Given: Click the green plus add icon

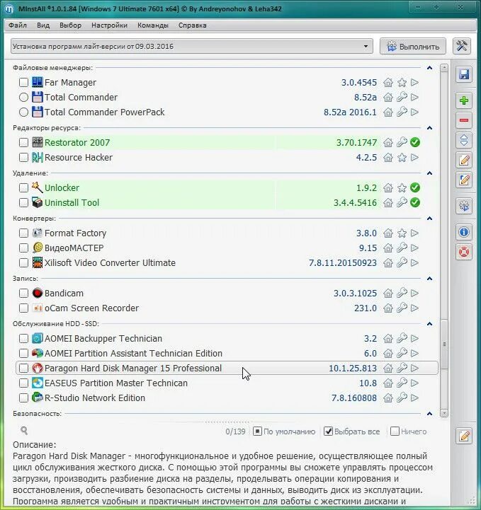Looking at the screenshot, I should pyautogui.click(x=464, y=100).
